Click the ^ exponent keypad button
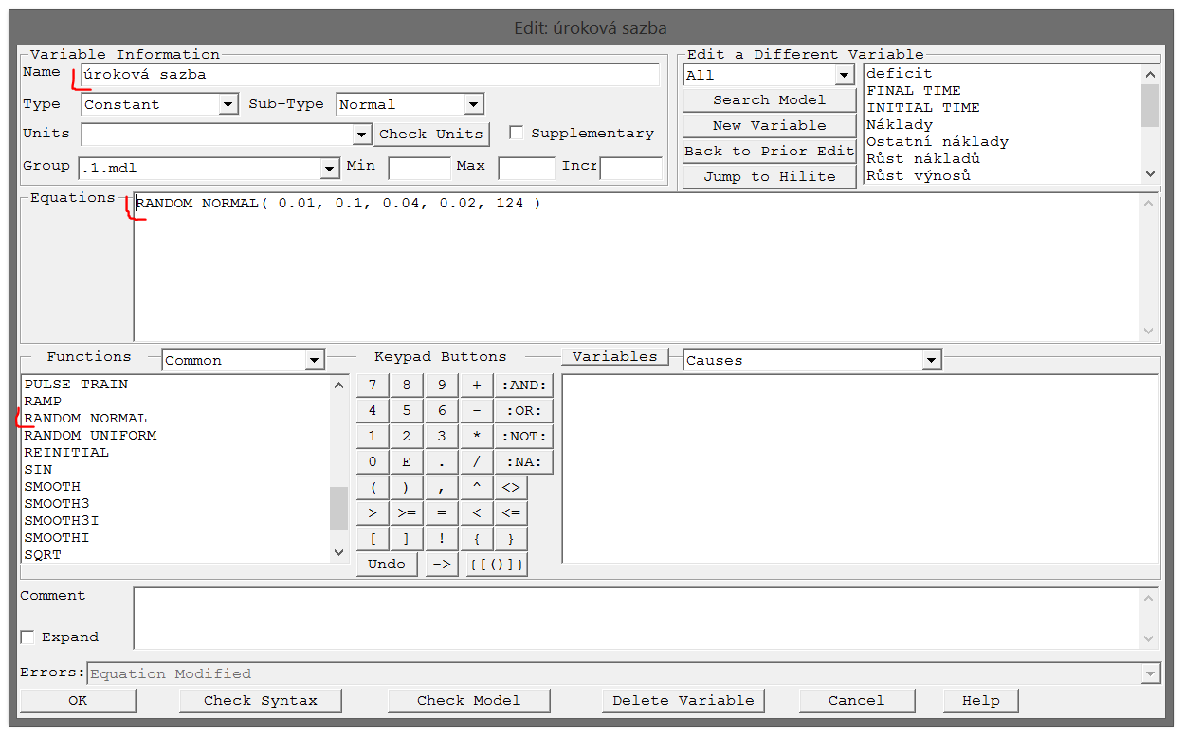 click(476, 488)
